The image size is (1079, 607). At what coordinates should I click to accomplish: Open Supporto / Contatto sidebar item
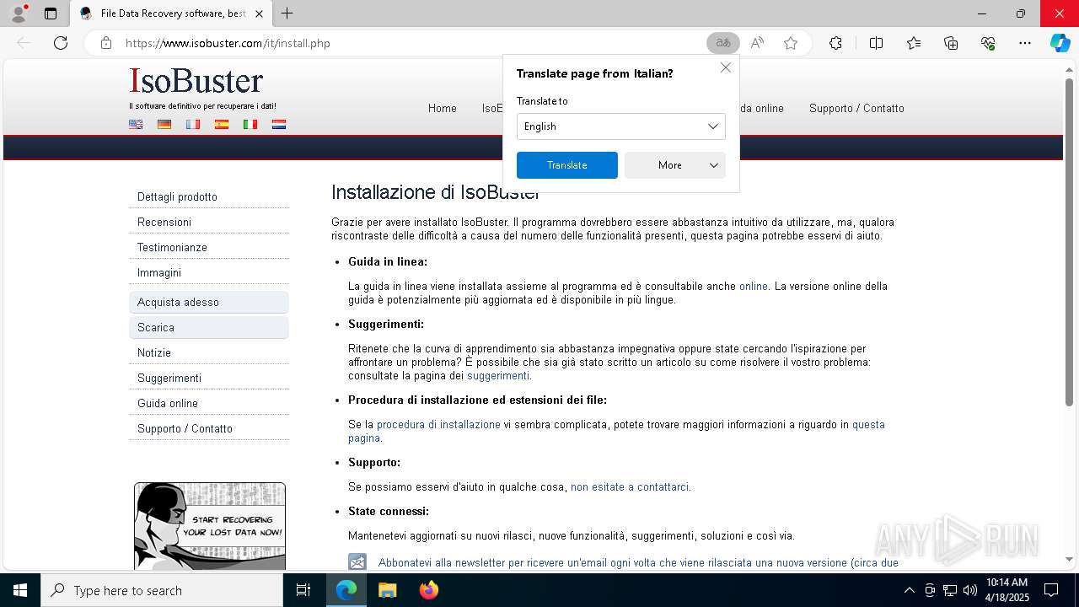click(209, 428)
